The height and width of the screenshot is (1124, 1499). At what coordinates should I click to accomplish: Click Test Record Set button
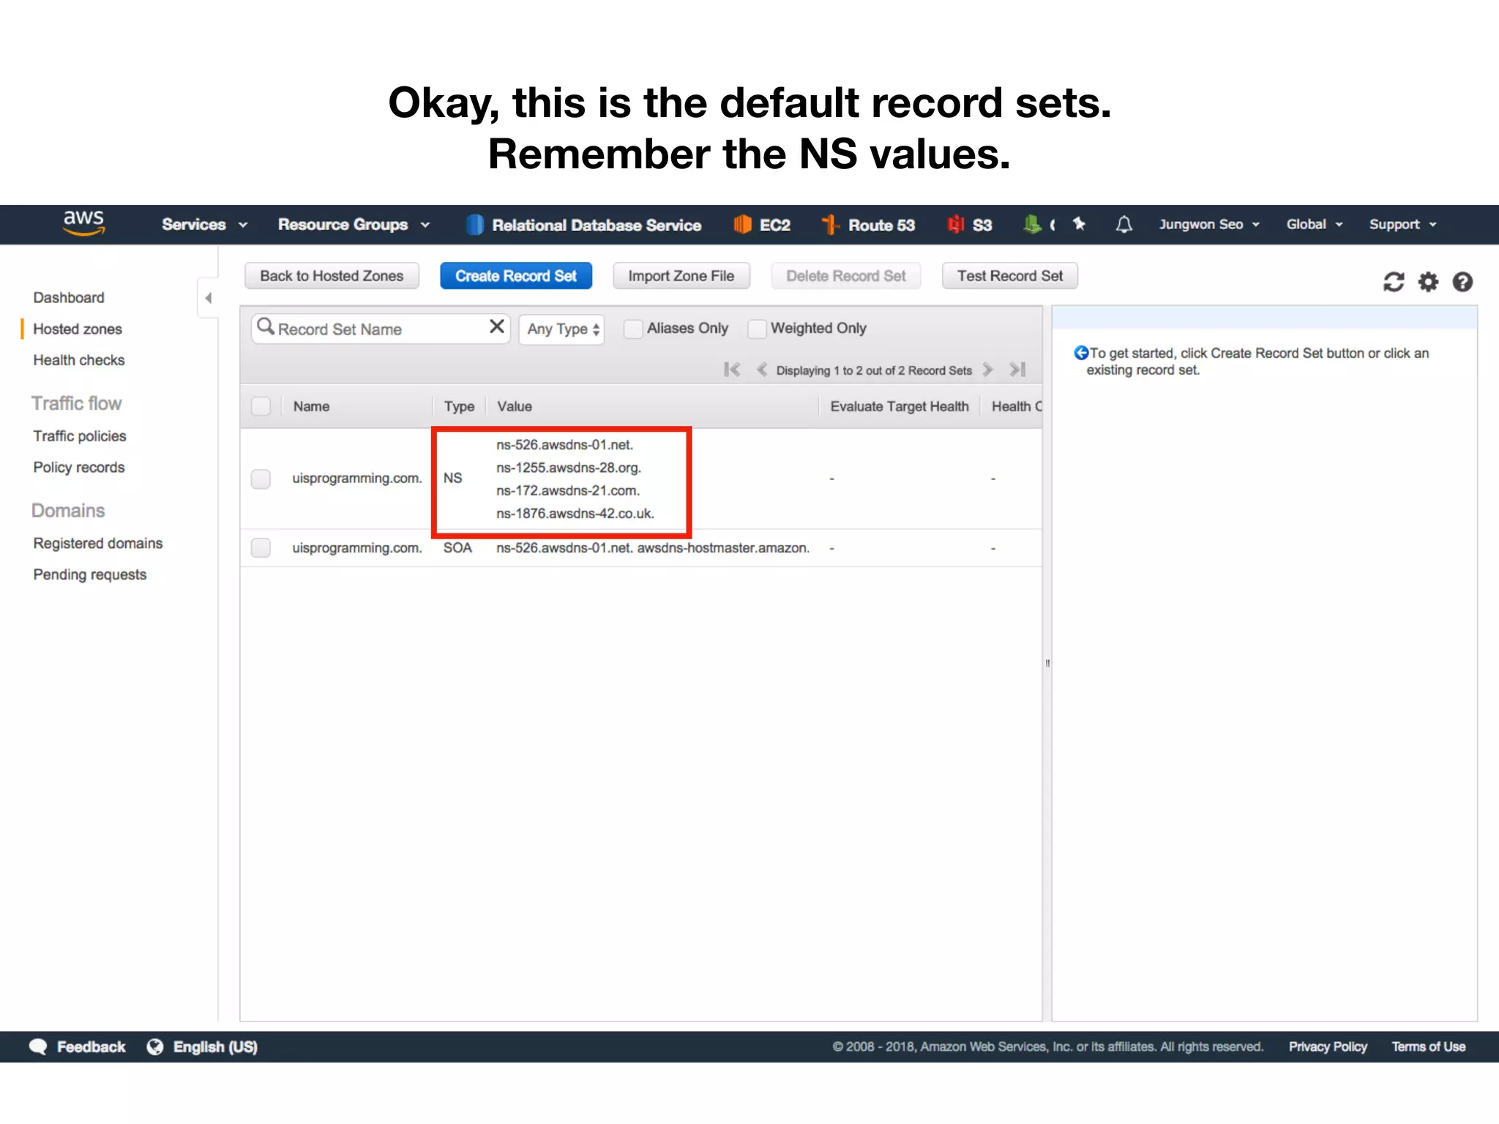(1010, 276)
